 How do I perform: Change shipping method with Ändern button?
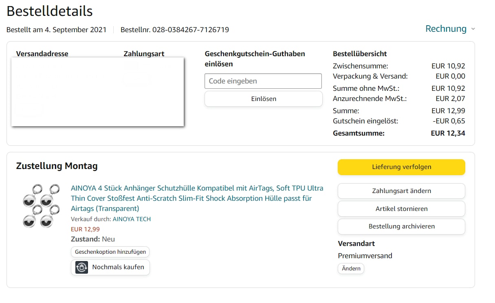coord(351,269)
